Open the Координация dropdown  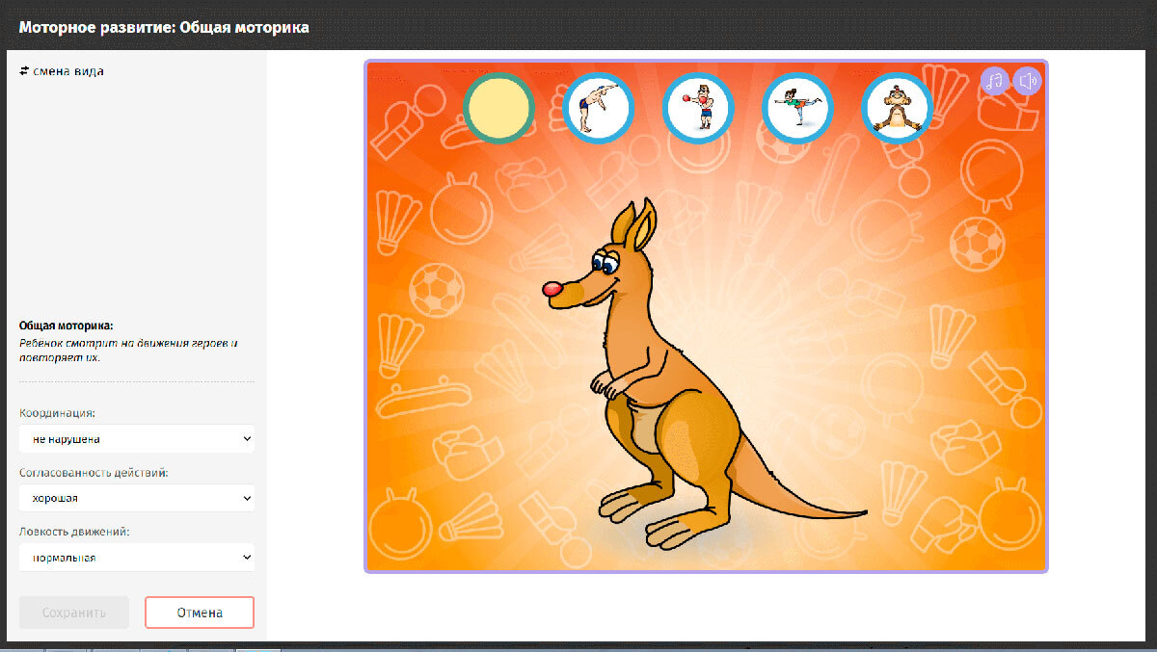136,439
